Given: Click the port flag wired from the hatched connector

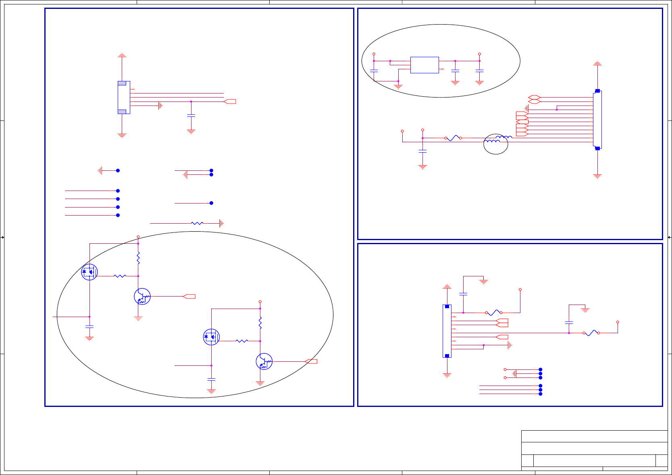Looking at the screenshot, I should pos(229,102).
